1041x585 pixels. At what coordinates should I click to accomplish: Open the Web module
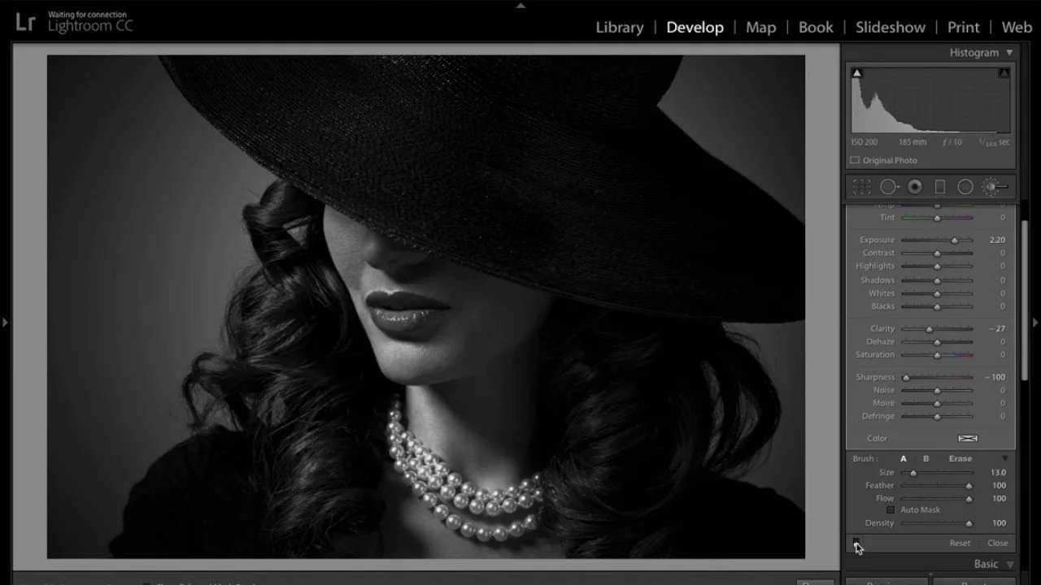(x=1017, y=28)
